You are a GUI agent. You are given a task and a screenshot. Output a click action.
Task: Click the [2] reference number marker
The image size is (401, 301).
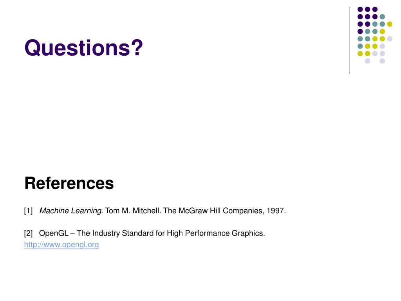[28, 234]
